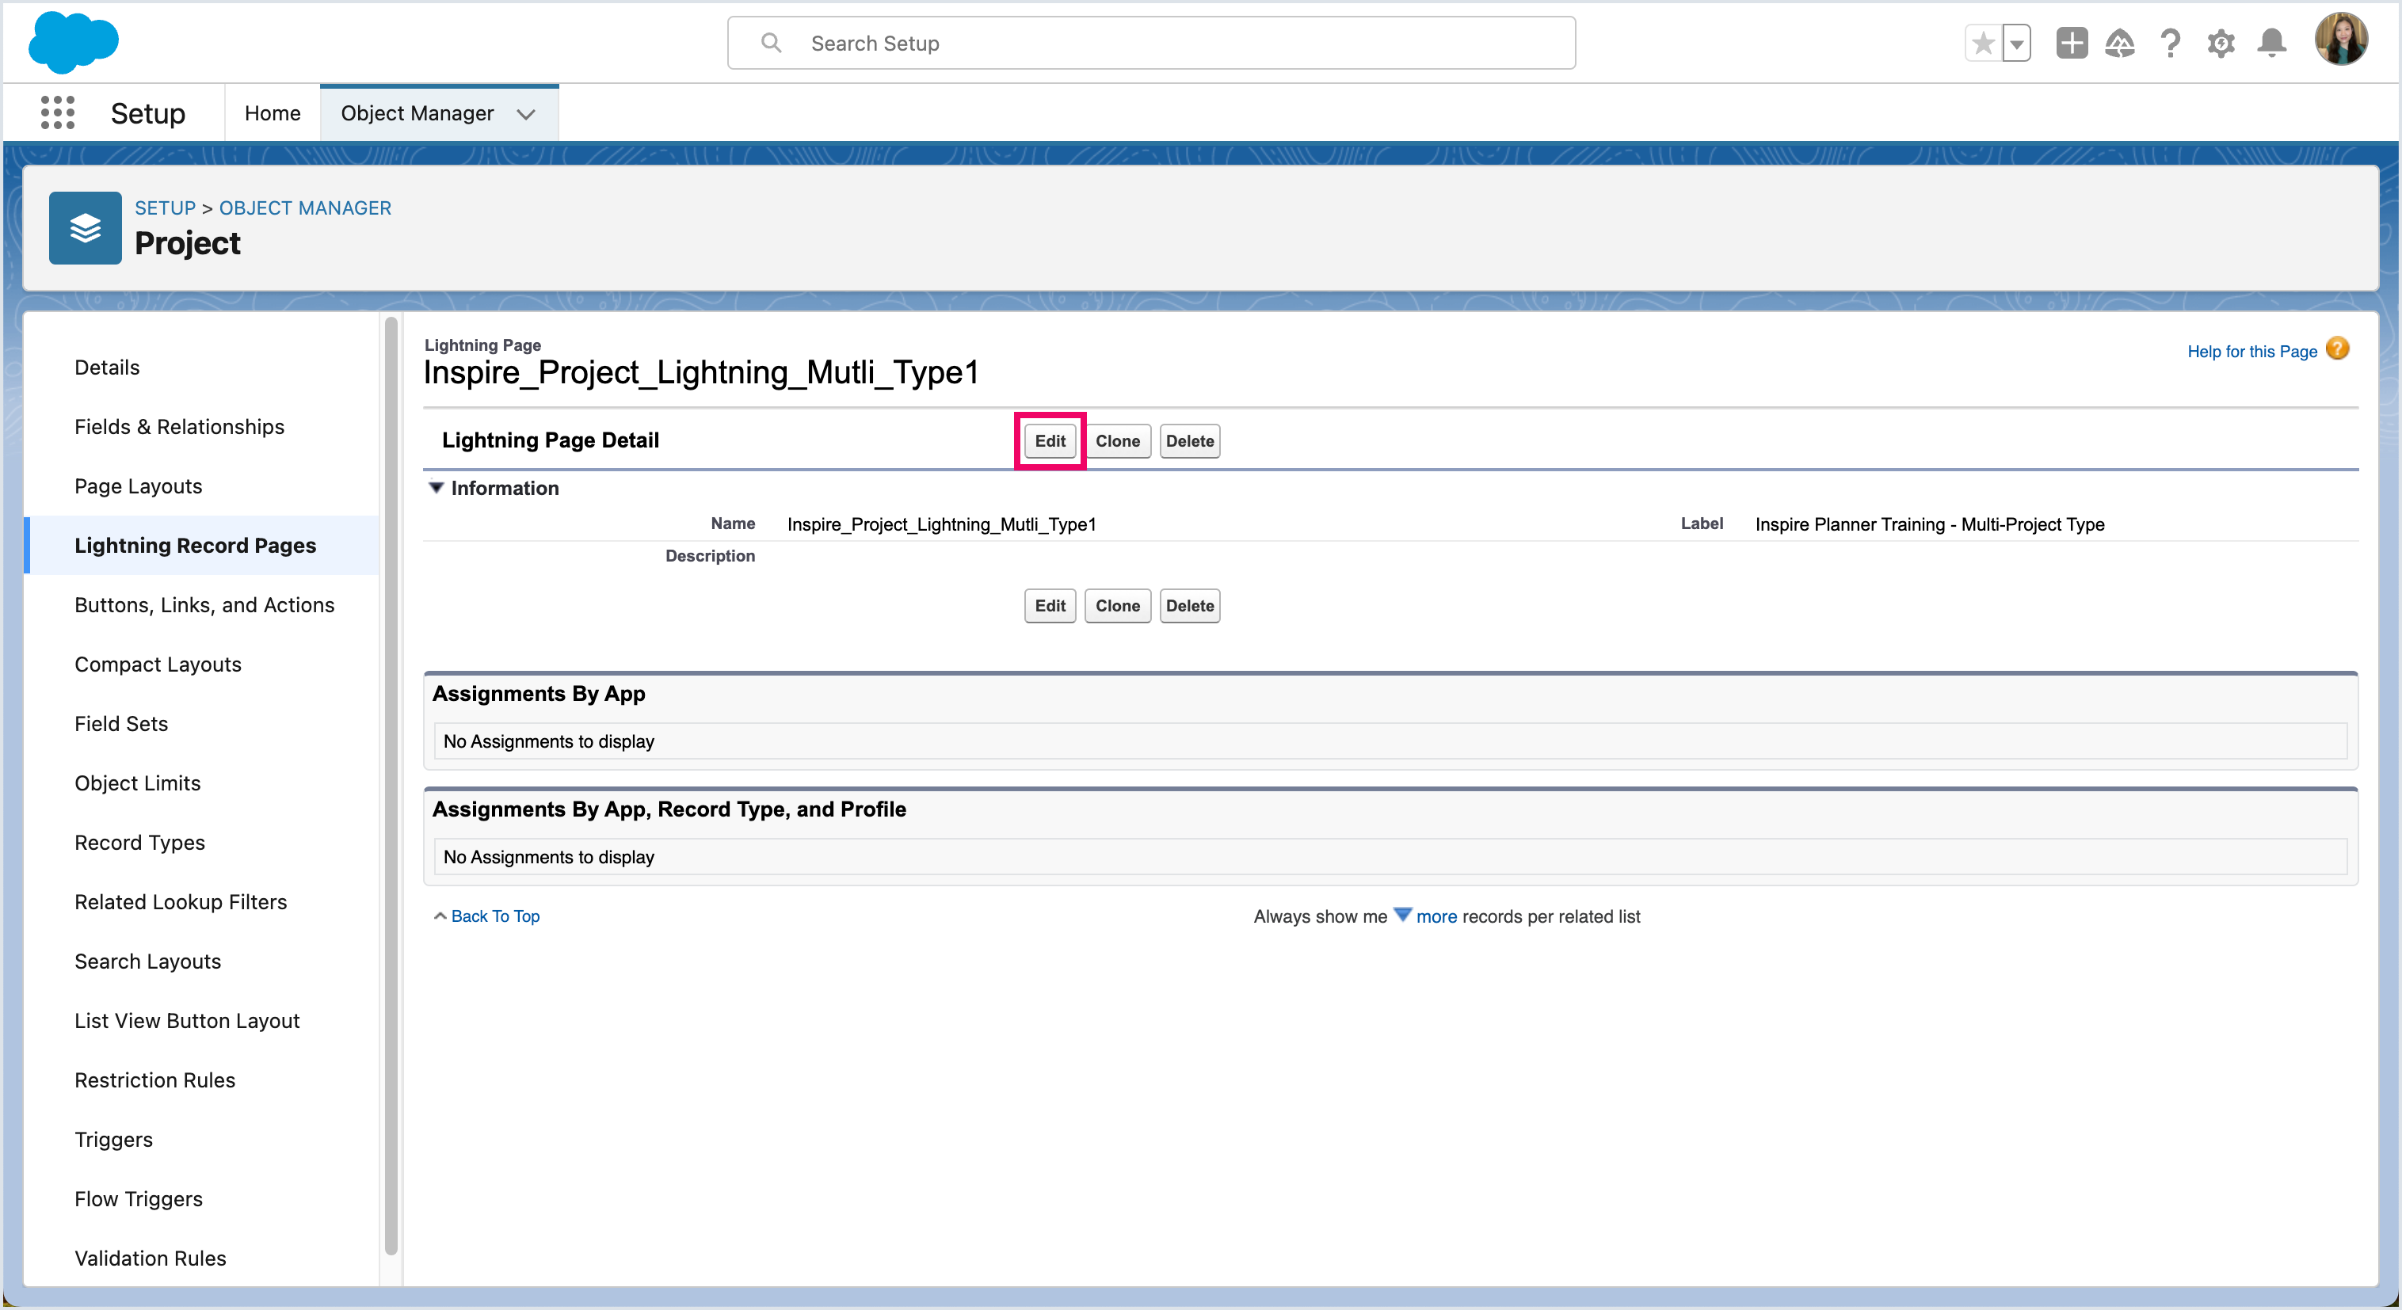This screenshot has width=2402, height=1310.
Task: Open the help question mark icon
Action: coord(2170,43)
